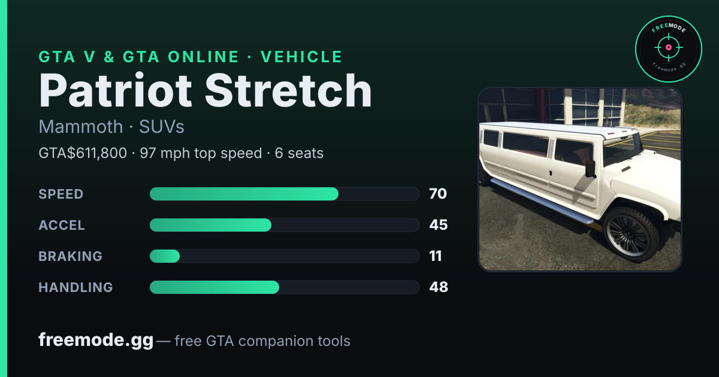Click the ACCEL label

click(62, 225)
